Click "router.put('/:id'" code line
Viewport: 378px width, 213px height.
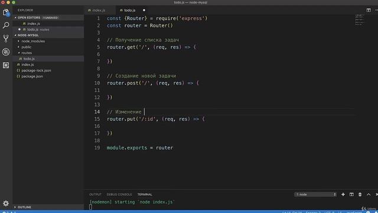(156, 119)
